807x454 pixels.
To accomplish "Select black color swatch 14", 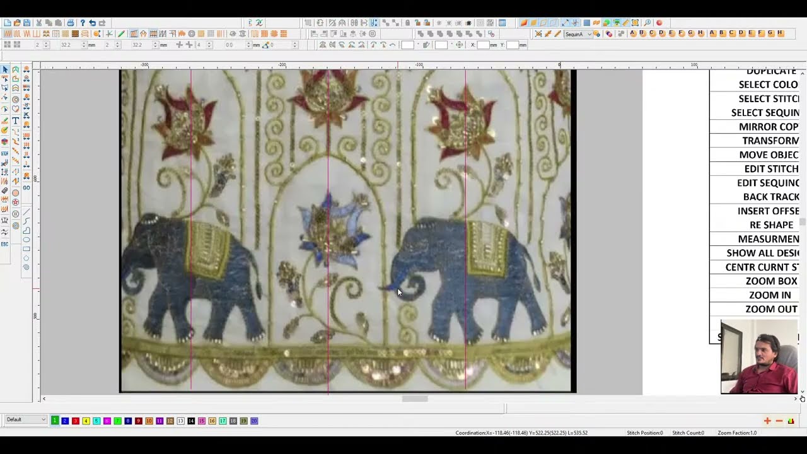I will click(191, 421).
